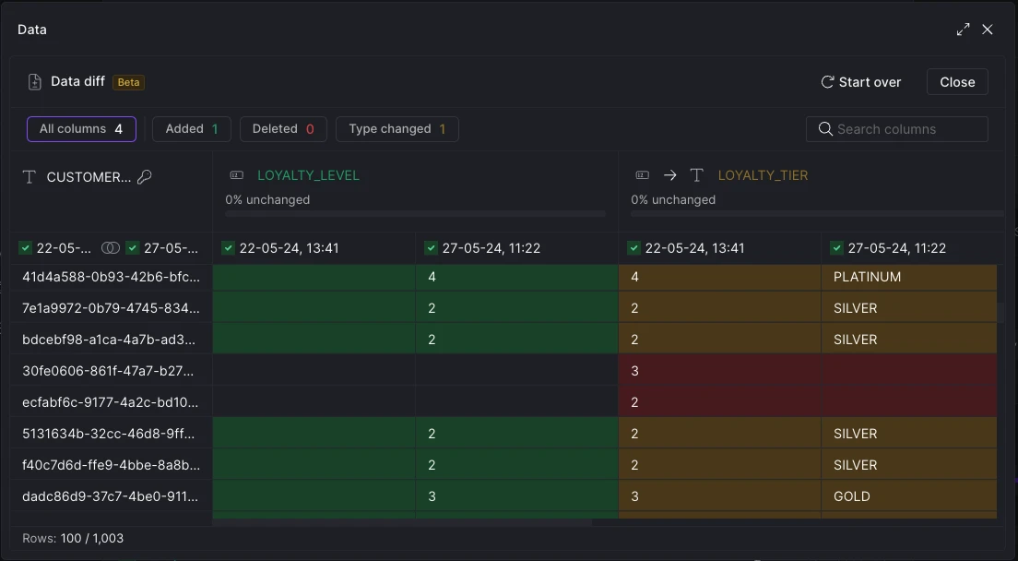Click LOYALTY_TIER unchanged progress bar
This screenshot has width=1018, height=561.
pyautogui.click(x=817, y=214)
